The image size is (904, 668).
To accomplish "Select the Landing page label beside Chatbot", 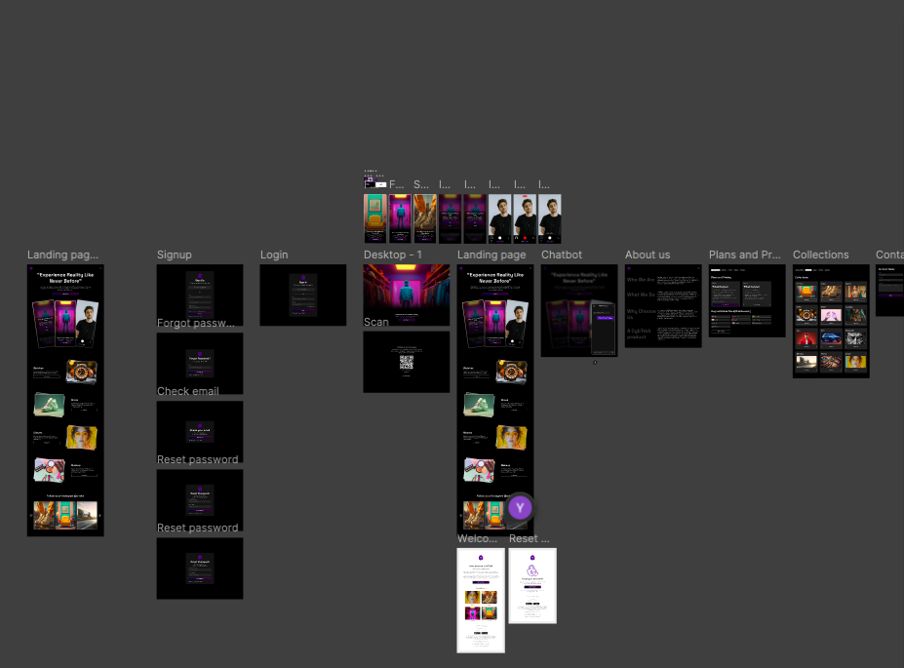I will tap(491, 255).
